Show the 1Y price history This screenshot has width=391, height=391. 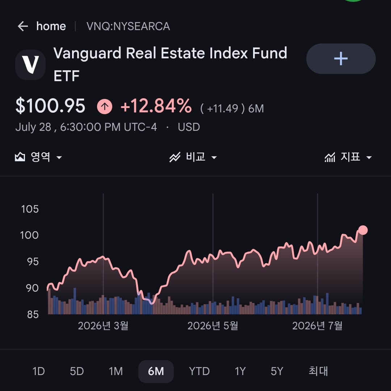click(240, 371)
